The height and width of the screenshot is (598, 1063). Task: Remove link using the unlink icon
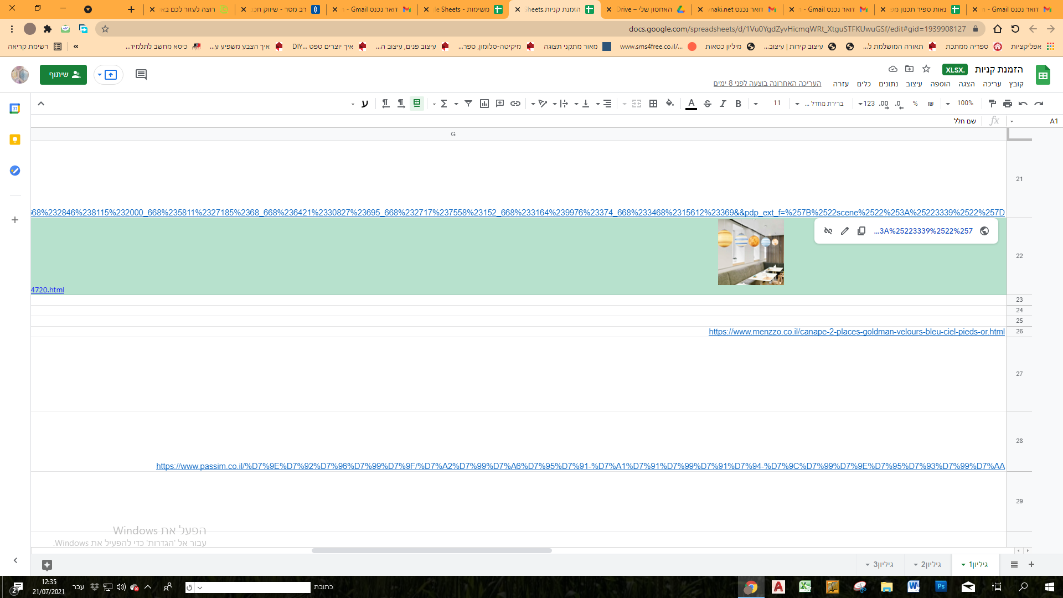(828, 231)
